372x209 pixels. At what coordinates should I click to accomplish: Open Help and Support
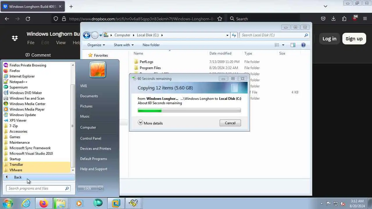click(94, 169)
